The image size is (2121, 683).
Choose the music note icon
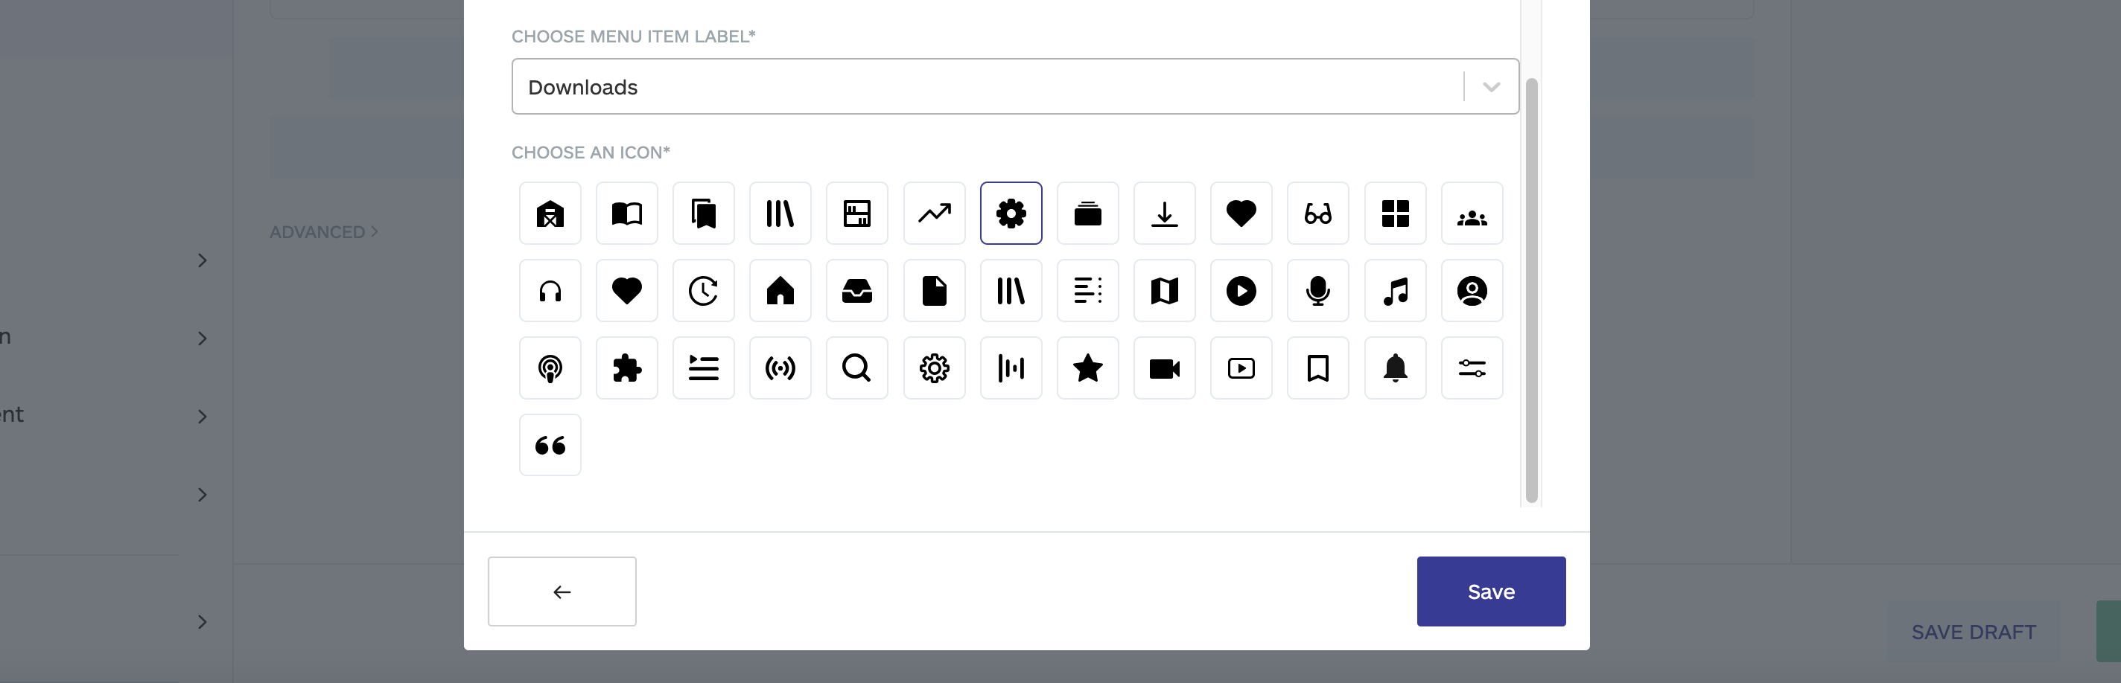coord(1394,290)
